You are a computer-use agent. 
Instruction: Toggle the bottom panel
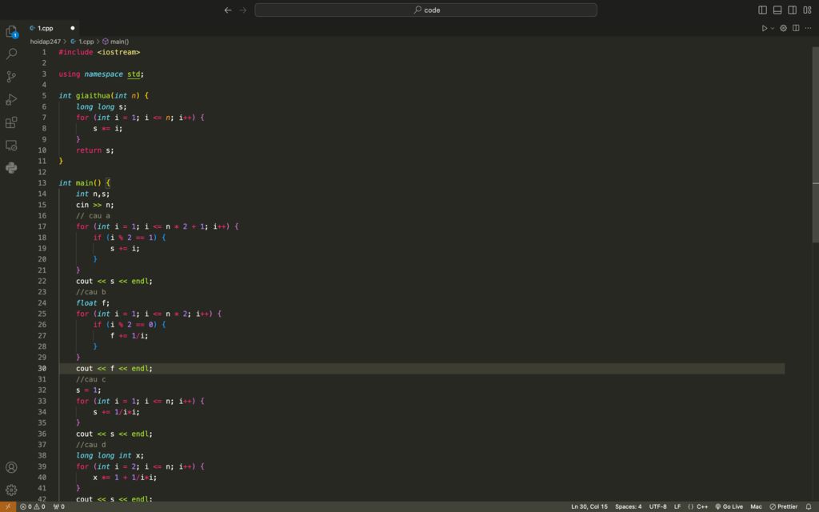pyautogui.click(x=777, y=10)
